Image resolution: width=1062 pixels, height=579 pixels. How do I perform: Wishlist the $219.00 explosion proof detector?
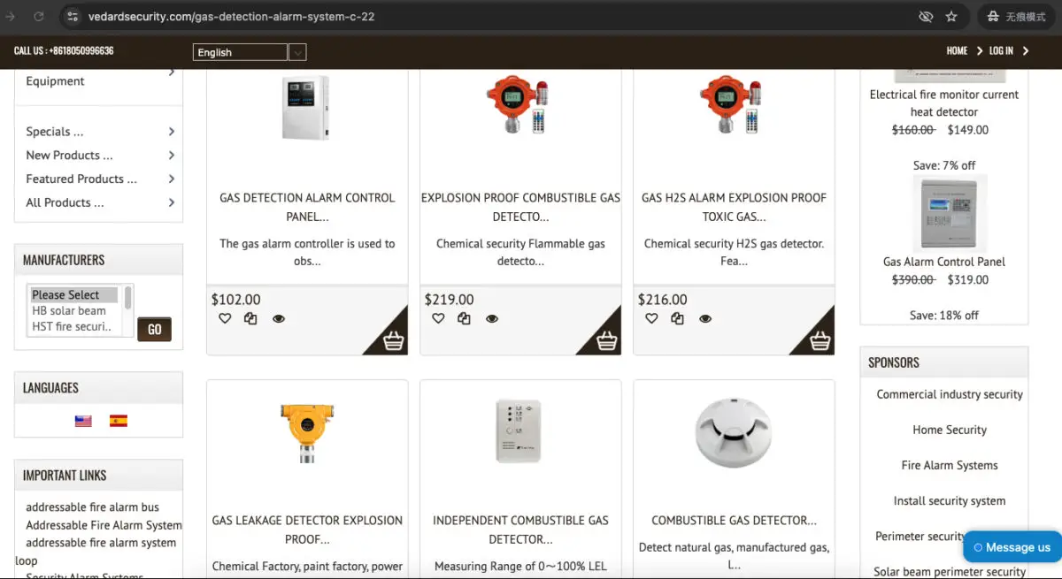438,318
